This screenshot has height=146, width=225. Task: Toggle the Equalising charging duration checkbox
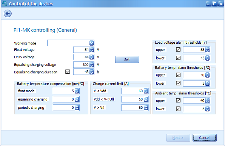click(x=68, y=71)
